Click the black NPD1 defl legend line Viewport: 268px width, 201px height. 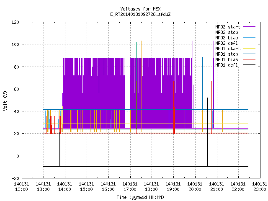click(249, 65)
